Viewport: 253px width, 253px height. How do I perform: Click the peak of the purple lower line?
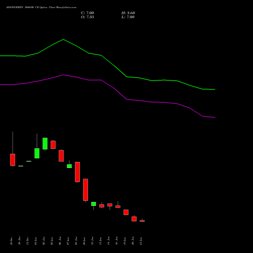pos(63,75)
